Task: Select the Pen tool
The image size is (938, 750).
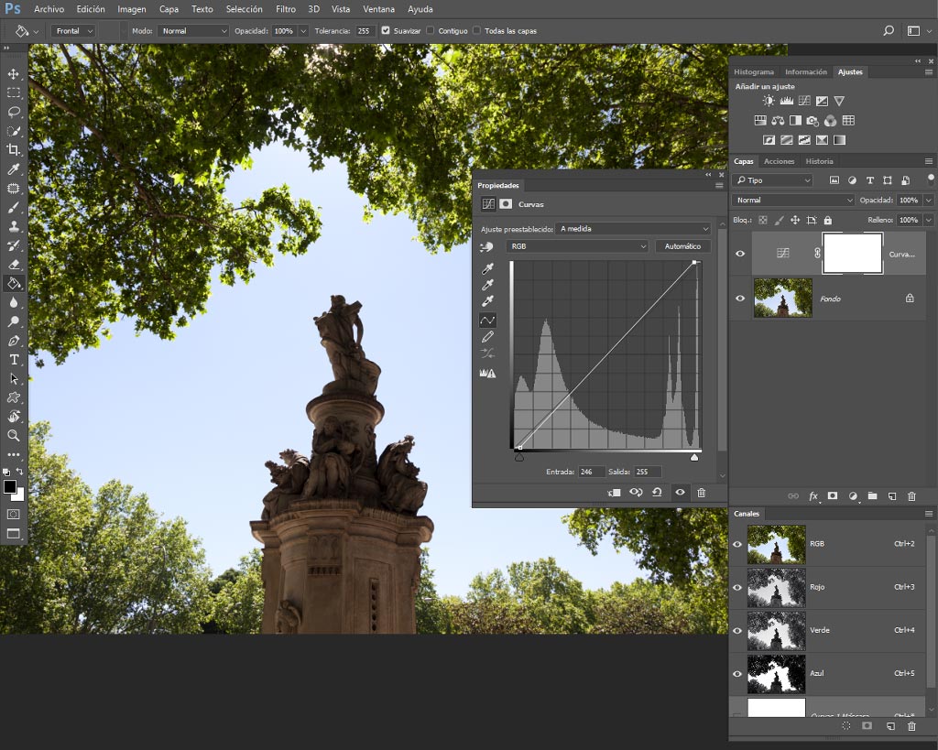Action: [x=13, y=341]
